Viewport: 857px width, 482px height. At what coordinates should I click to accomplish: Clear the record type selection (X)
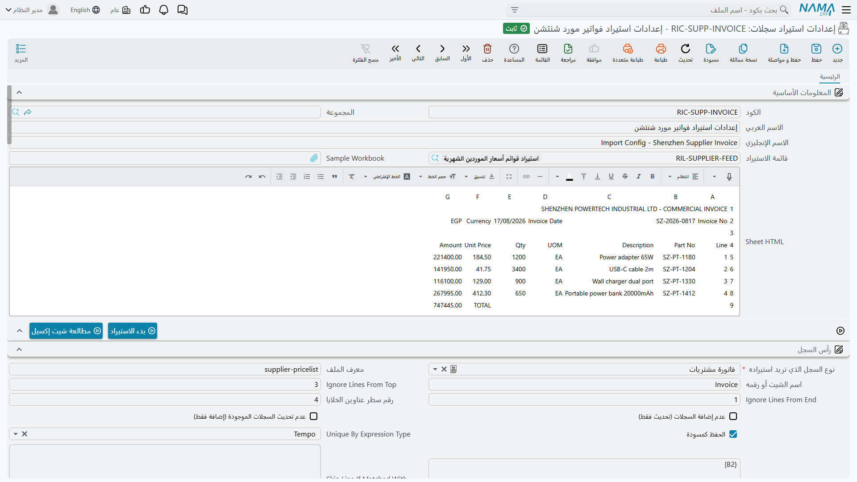(444, 370)
